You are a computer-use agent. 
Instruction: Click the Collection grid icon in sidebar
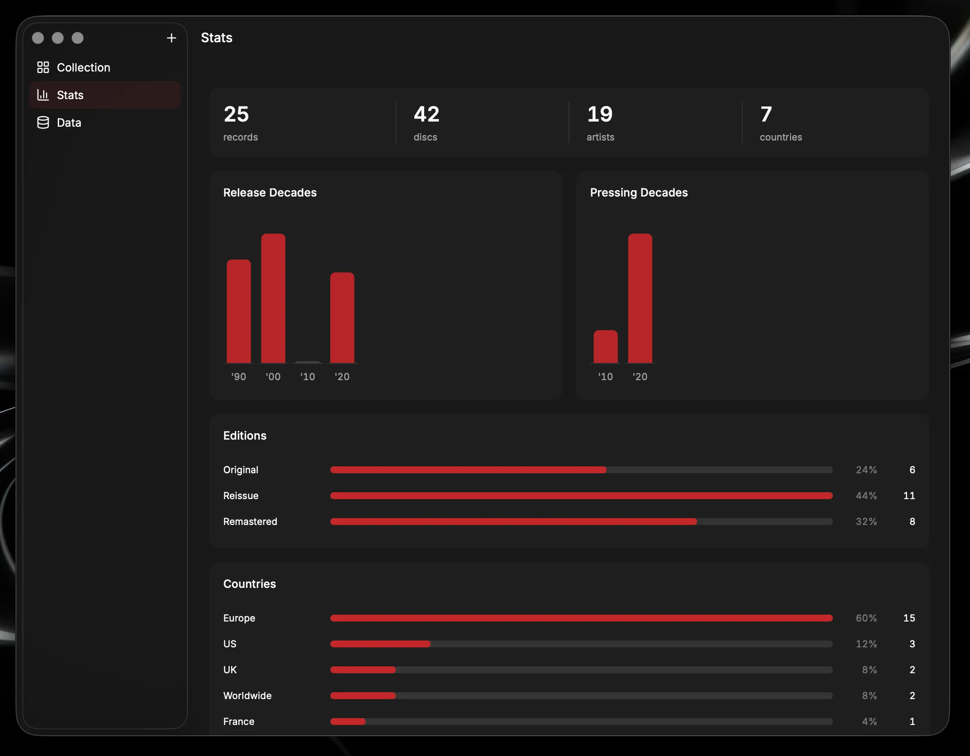[43, 68]
